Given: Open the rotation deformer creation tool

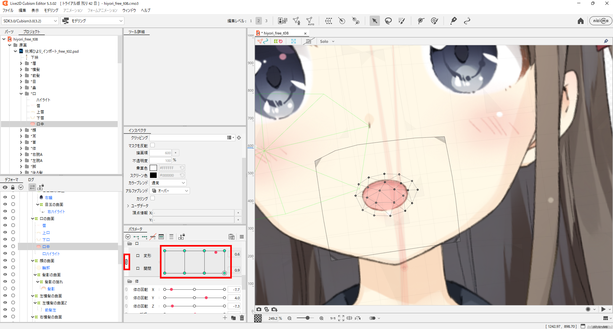Looking at the screenshot, I should pos(356,21).
